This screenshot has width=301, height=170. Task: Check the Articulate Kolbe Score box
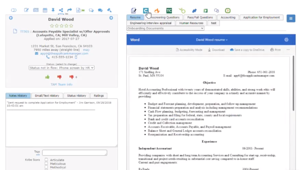46,160
